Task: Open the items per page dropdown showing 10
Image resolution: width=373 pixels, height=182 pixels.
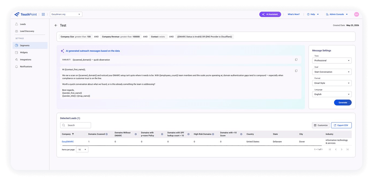Action: tap(82, 149)
